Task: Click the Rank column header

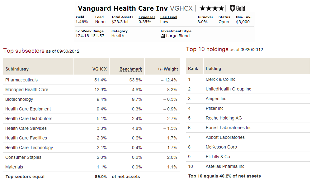Action: [193, 68]
